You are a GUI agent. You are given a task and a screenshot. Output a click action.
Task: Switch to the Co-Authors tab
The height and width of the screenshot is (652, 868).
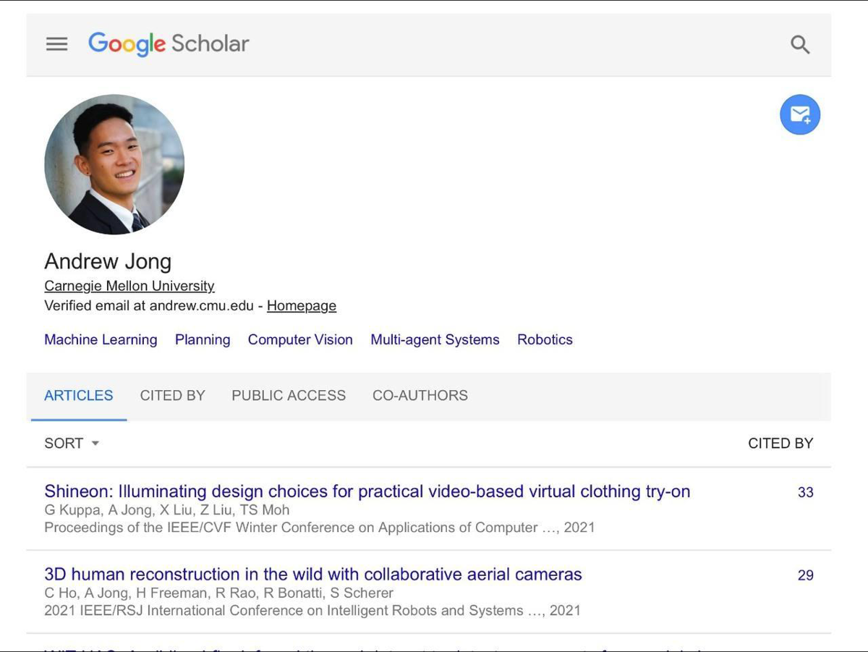pos(420,396)
